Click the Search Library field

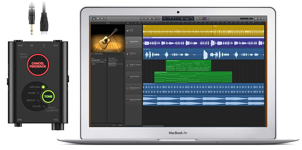[x=108, y=54]
